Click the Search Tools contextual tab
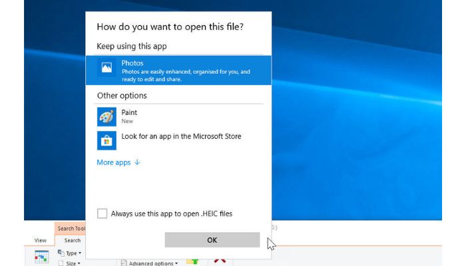Image resolution: width=466 pixels, height=266 pixels. [71, 228]
